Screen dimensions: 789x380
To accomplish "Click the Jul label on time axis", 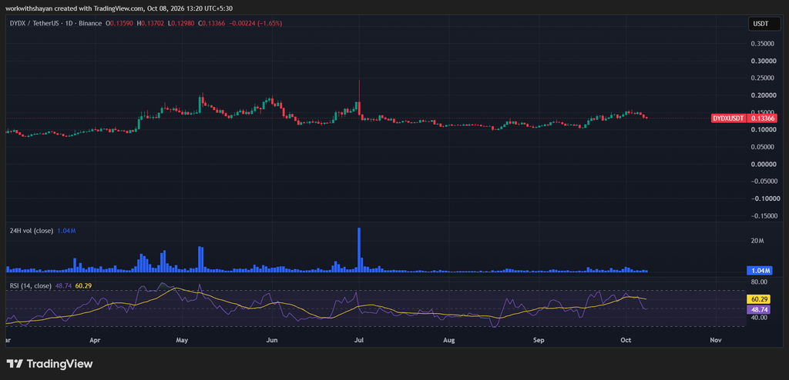I will (x=359, y=340).
